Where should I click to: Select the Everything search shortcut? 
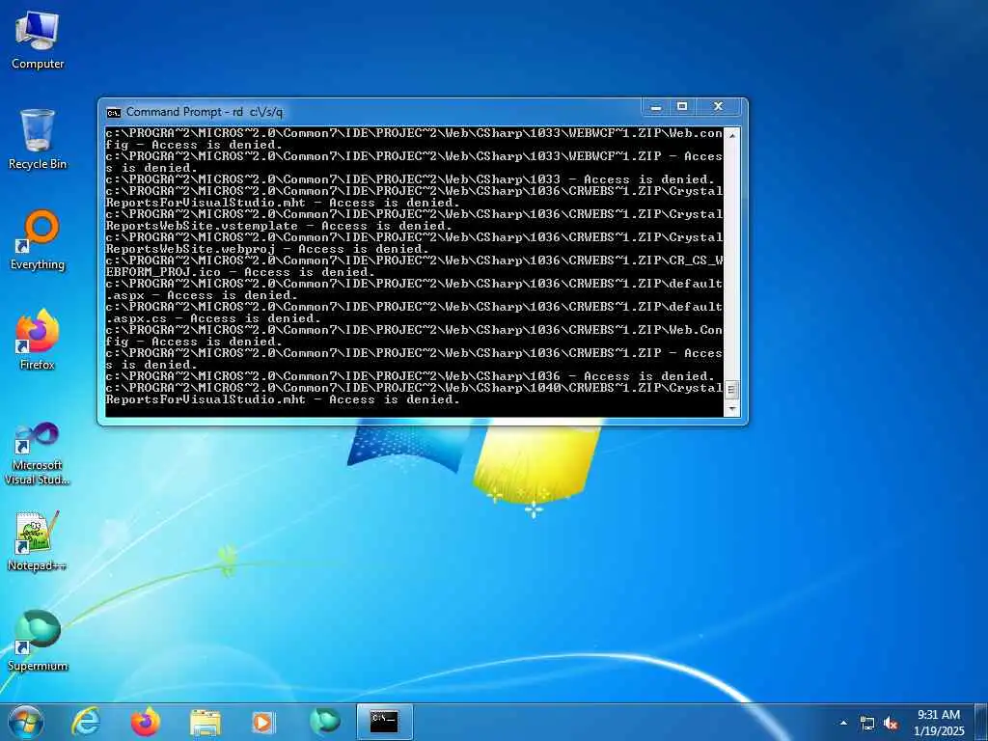coord(38,240)
